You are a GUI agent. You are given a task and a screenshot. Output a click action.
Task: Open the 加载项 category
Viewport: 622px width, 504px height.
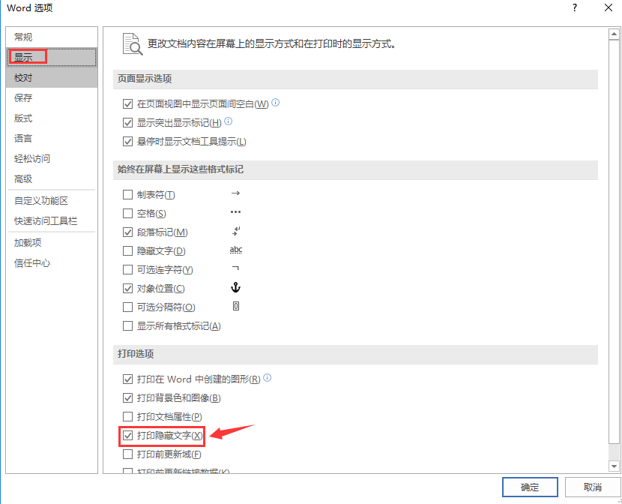tap(52, 243)
